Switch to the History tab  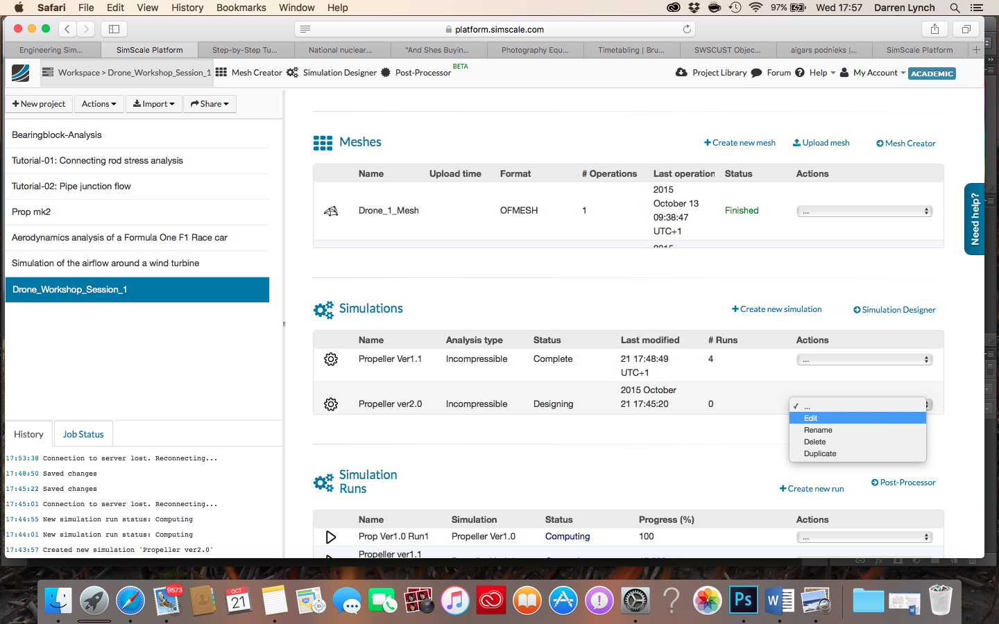tap(28, 434)
